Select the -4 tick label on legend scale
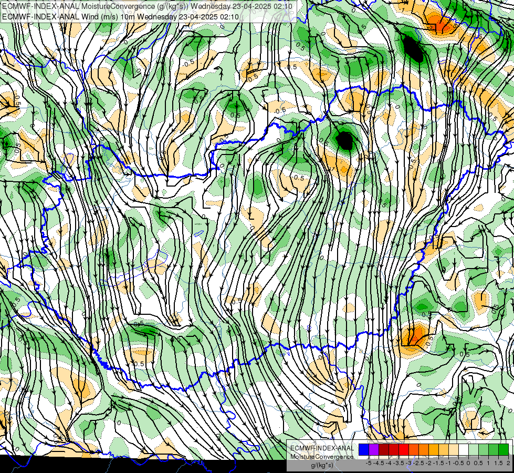Viewport: 514px width, 473px height. 389,463
